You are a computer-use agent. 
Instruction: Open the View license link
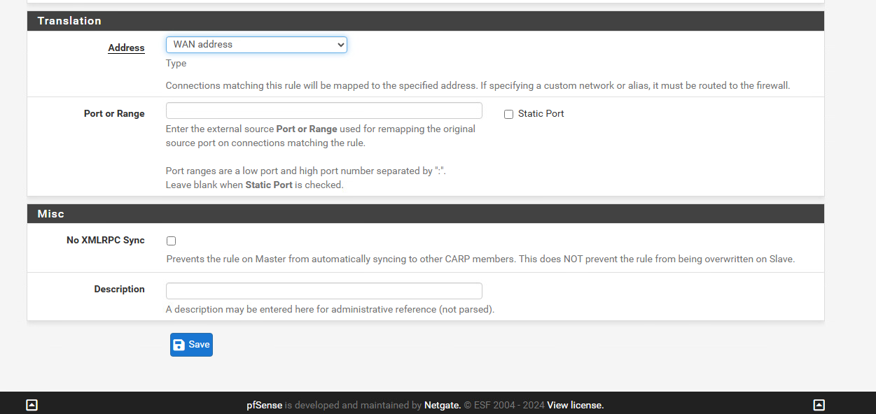[x=576, y=405]
